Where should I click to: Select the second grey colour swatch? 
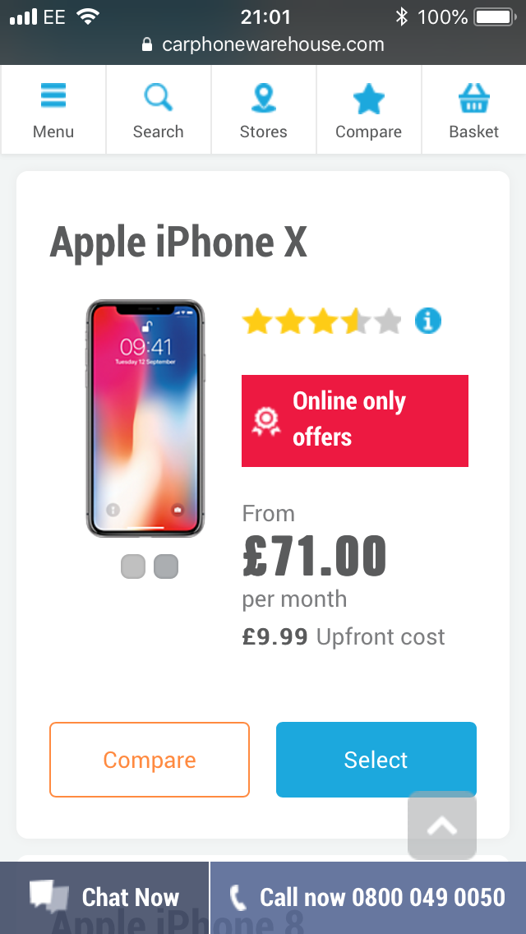[x=166, y=566]
